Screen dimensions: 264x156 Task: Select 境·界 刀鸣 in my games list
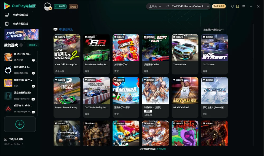click(20, 57)
